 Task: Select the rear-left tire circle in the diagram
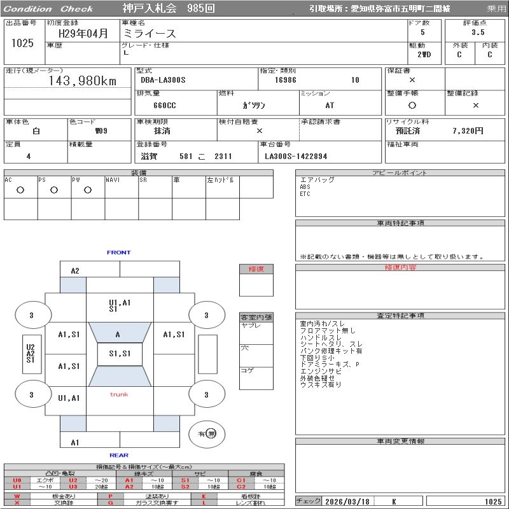[31, 394]
